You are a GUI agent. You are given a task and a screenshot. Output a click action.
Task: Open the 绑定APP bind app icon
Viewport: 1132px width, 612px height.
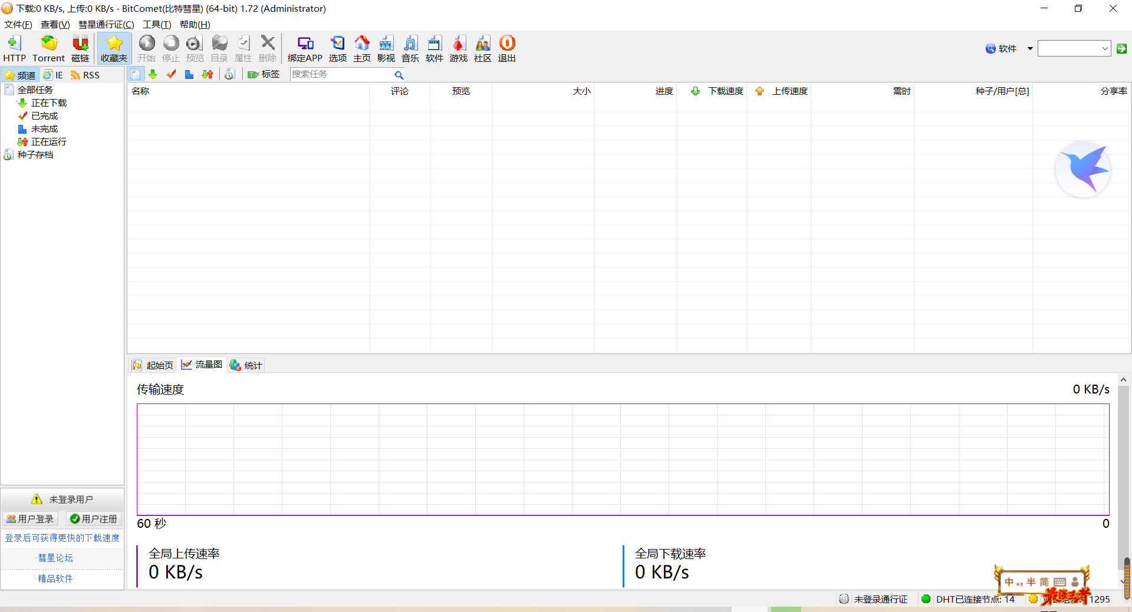point(305,48)
